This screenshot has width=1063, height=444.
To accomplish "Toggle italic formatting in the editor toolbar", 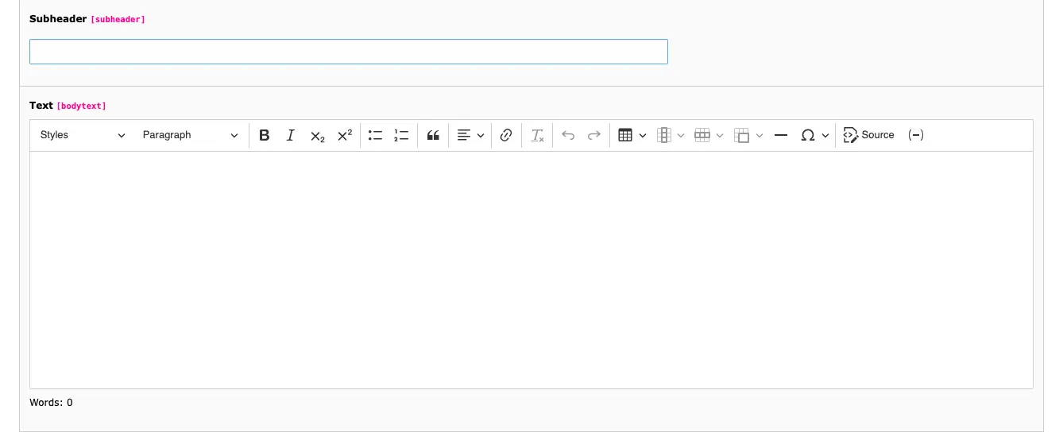I will (x=291, y=135).
